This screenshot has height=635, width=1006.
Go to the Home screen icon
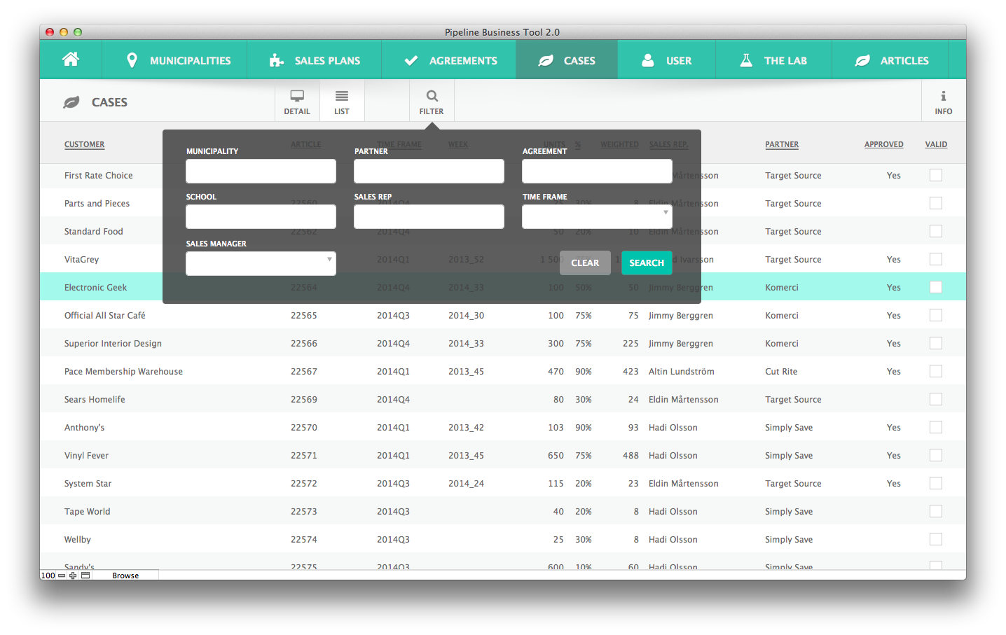(x=71, y=60)
